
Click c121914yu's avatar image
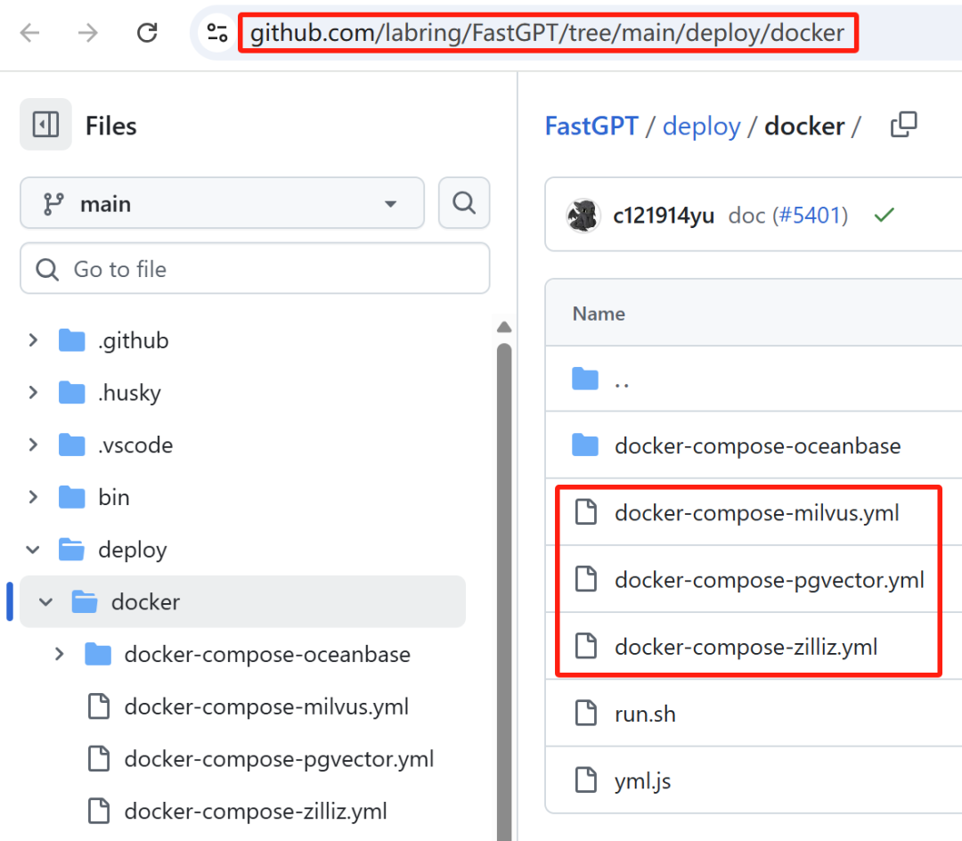pos(583,215)
